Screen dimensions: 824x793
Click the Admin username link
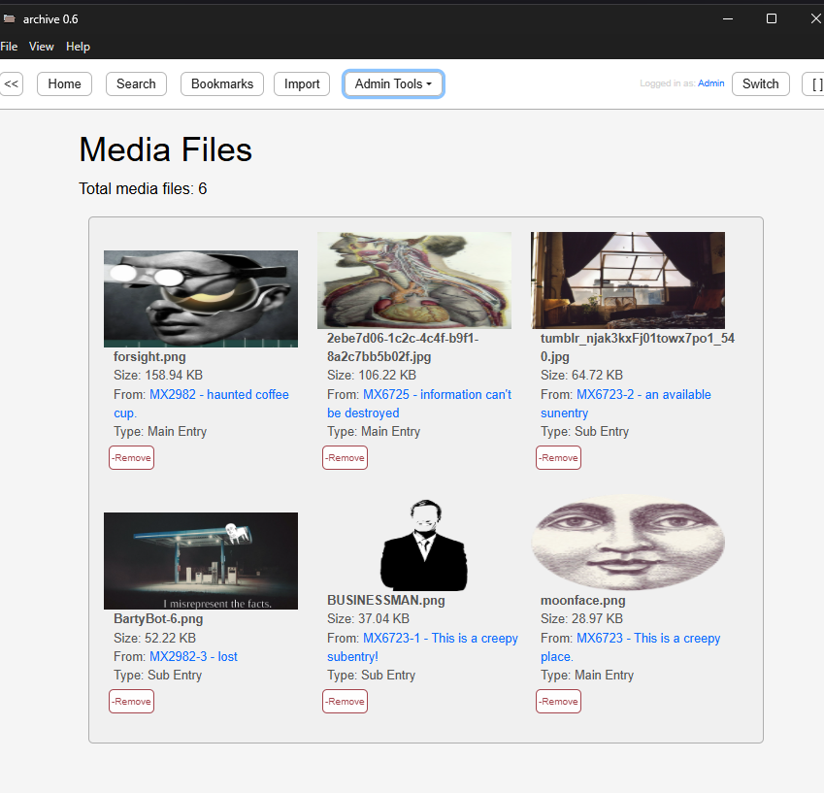click(710, 83)
